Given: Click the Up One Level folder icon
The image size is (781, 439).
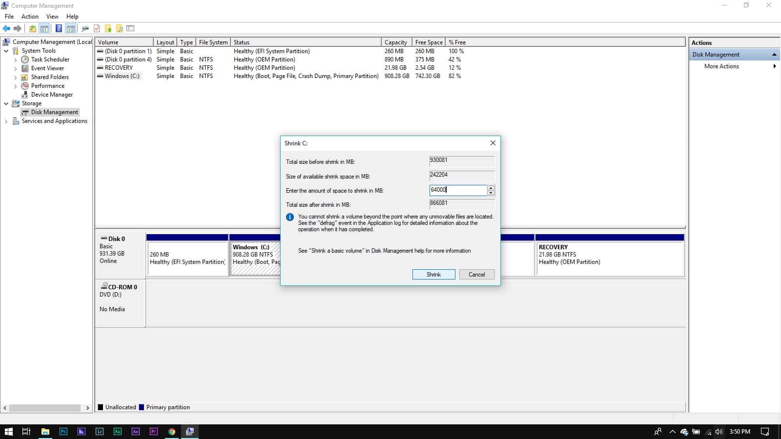Looking at the screenshot, I should click(x=32, y=28).
